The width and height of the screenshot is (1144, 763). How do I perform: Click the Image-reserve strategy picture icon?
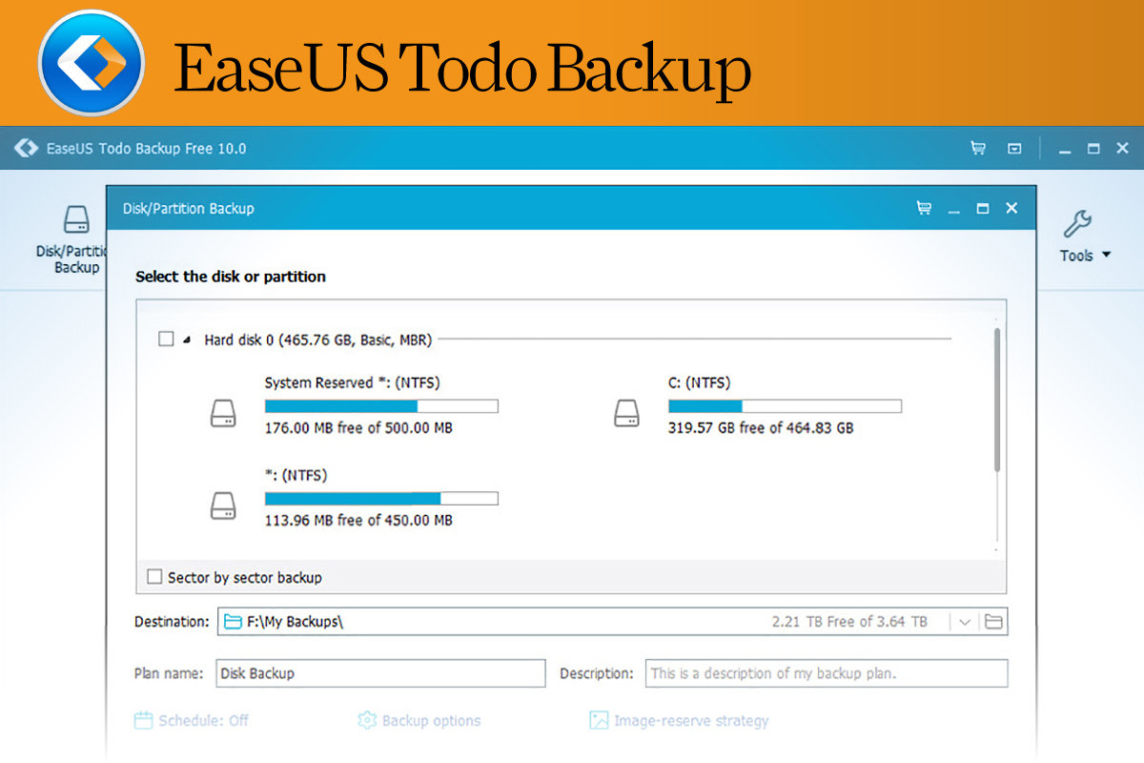(600, 721)
